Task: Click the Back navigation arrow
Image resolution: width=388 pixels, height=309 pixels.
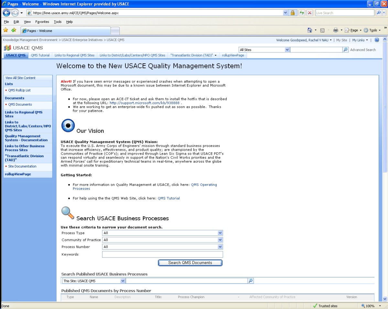Action: tap(6, 13)
